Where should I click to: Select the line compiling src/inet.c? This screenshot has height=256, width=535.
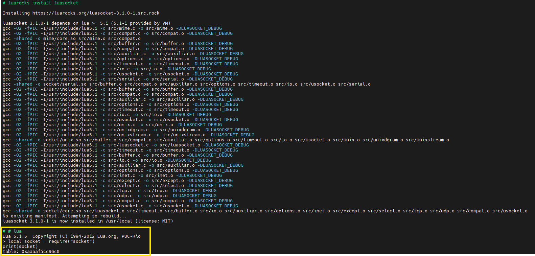(112, 176)
